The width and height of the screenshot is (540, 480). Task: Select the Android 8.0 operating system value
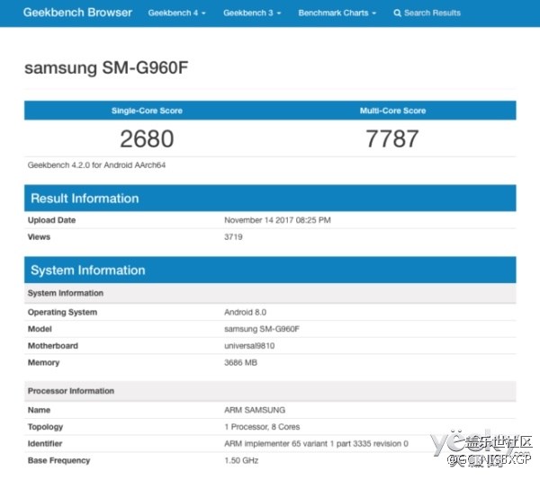[x=245, y=313]
